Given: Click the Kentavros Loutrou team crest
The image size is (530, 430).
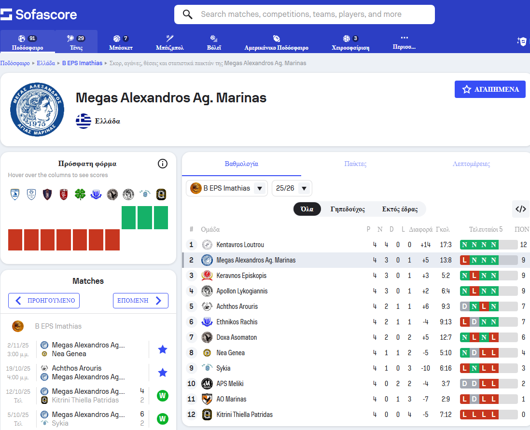Looking at the screenshot, I should (207, 245).
